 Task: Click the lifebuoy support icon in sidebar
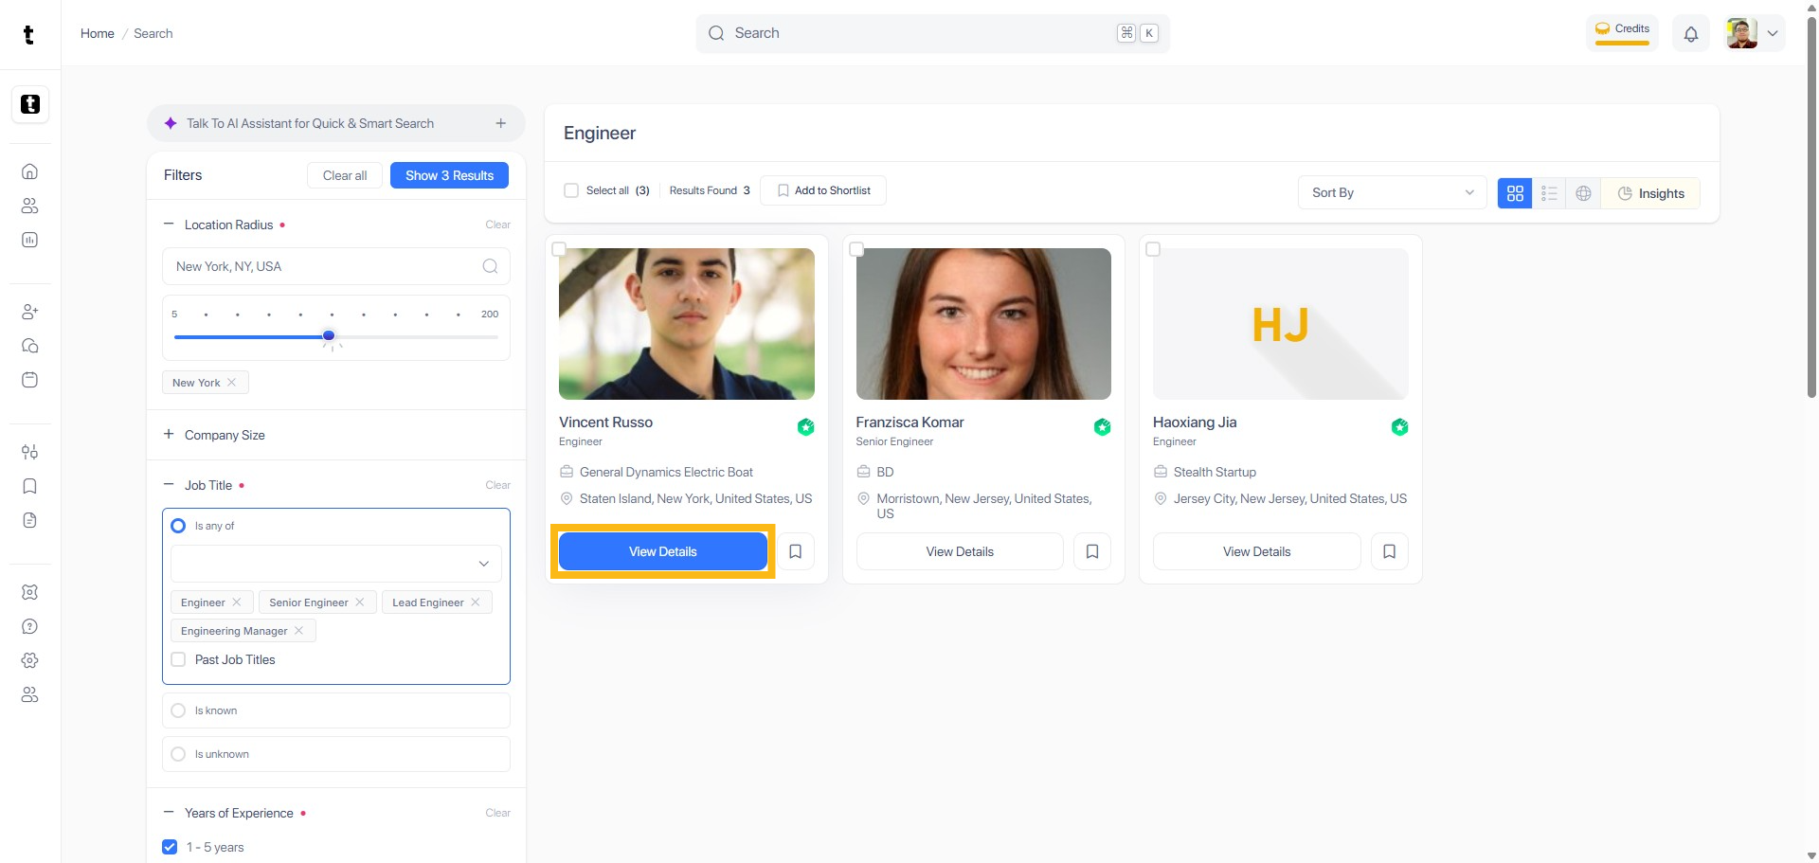30,592
